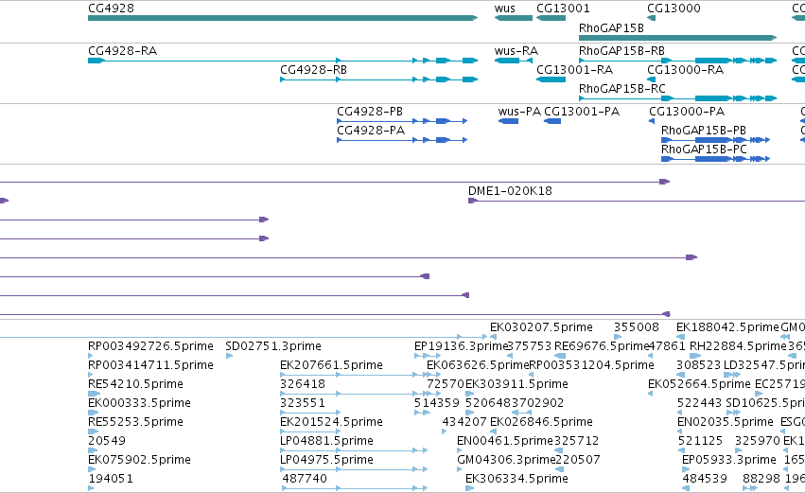Select the 308523 feature label
Viewport: 805px width, 493px height.
[x=698, y=365]
